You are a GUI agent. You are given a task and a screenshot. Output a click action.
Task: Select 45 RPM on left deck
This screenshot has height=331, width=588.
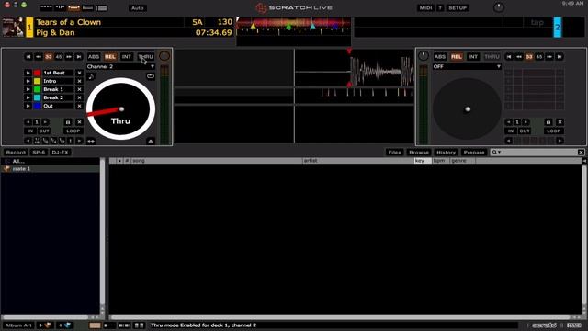pos(59,57)
